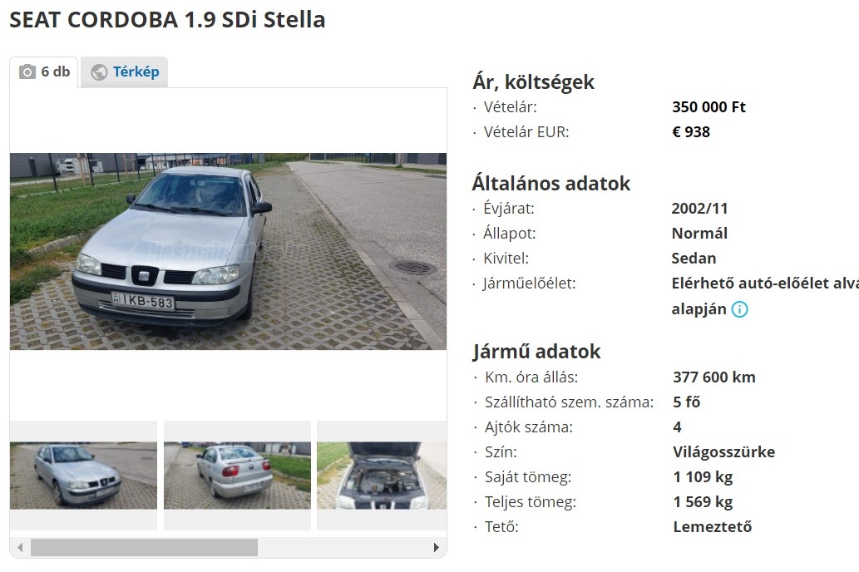Click the Ár, költségek section heading
859x572 pixels.
click(x=533, y=82)
